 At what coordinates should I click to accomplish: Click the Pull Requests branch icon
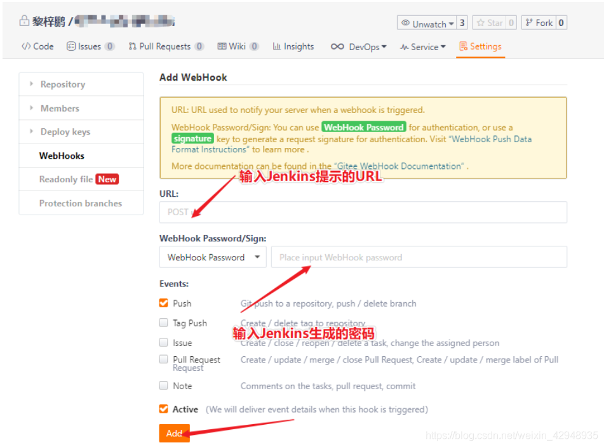(132, 46)
